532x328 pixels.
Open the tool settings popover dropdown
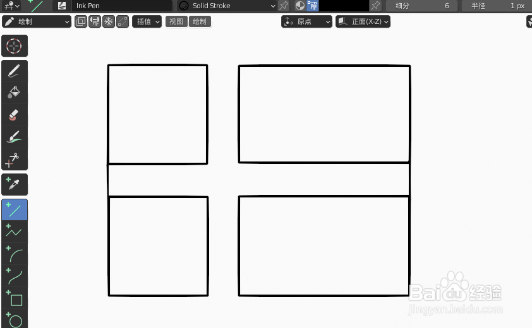pos(11,6)
